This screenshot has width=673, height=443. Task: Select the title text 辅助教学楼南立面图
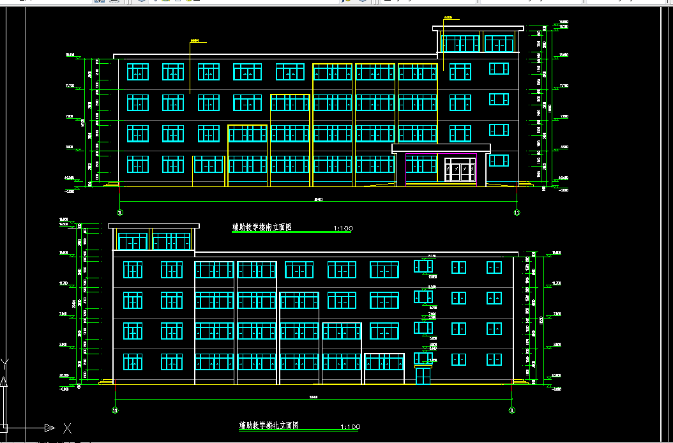262,227
